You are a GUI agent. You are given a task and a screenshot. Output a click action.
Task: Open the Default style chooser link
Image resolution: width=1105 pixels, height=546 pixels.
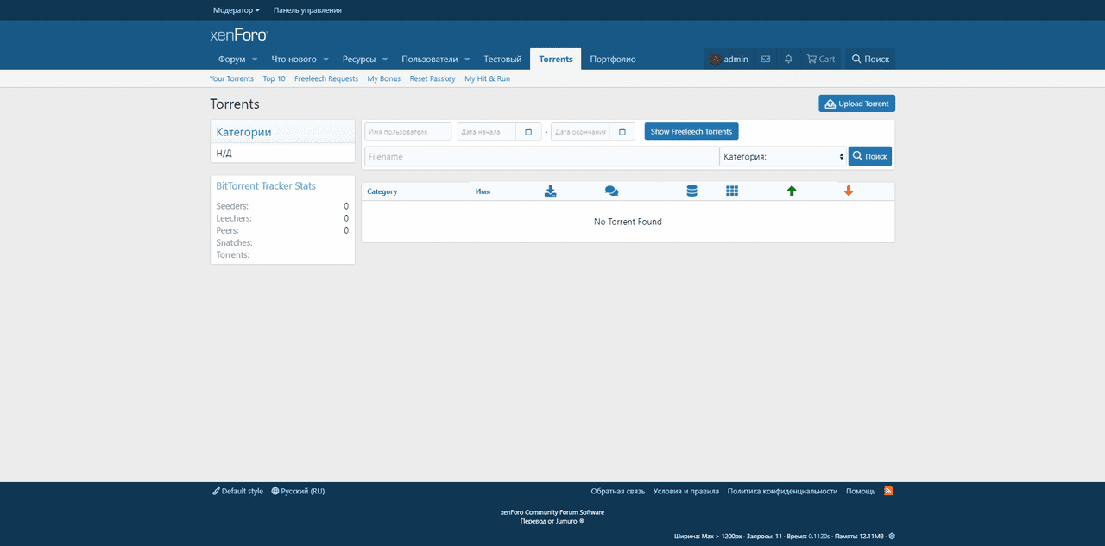pyautogui.click(x=237, y=491)
